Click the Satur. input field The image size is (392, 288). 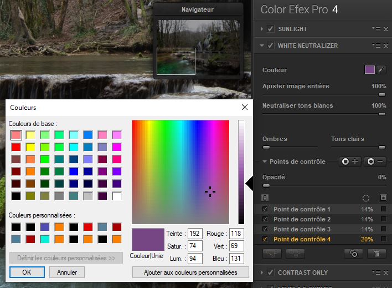pyautogui.click(x=195, y=246)
